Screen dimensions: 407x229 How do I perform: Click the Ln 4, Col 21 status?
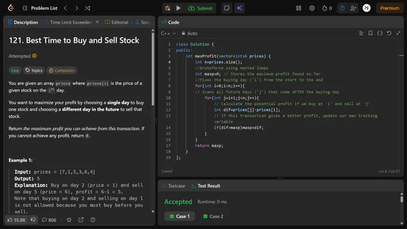[390, 171]
